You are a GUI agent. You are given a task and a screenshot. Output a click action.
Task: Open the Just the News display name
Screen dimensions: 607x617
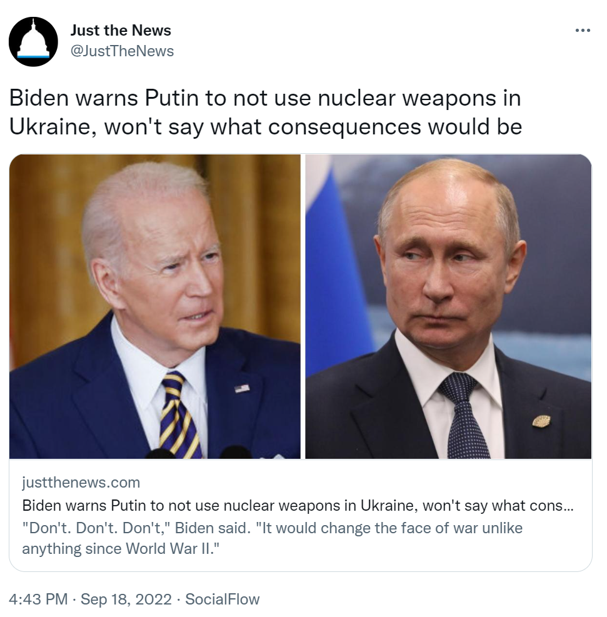[121, 30]
